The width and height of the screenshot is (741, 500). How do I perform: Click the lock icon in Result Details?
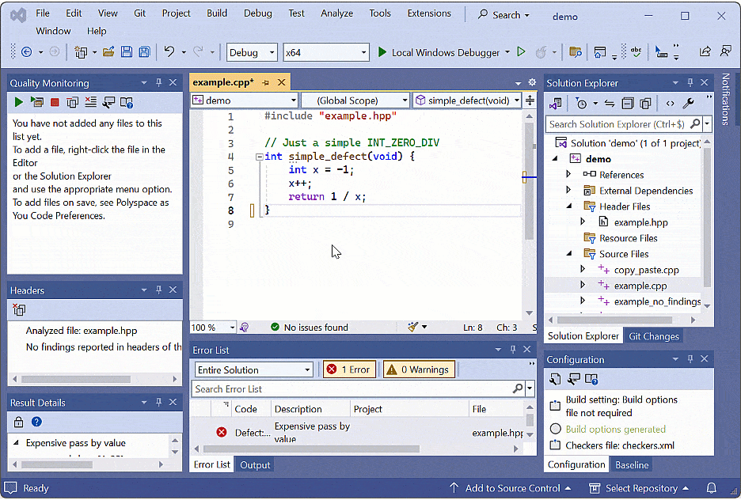19,422
